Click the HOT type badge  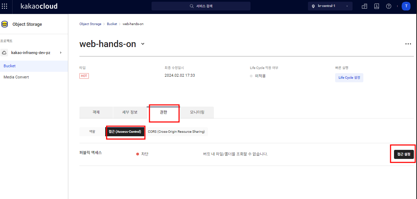point(84,76)
